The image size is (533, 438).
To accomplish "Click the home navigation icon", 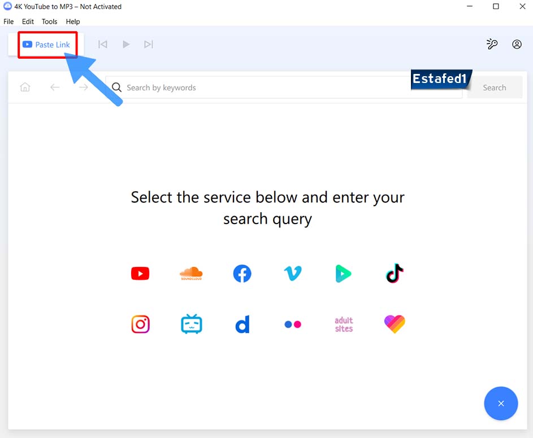I will pos(25,87).
